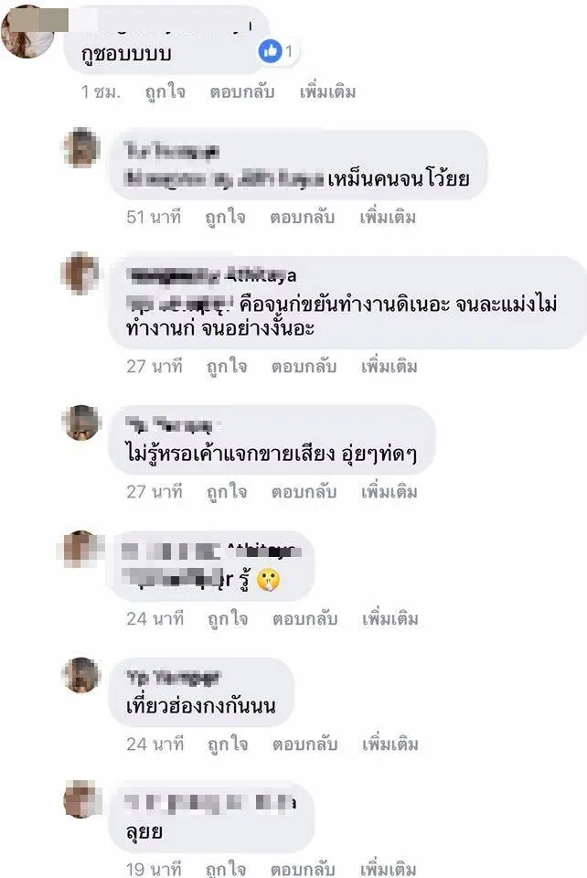The width and height of the screenshot is (587, 878).
Task: Like the ลุยย comment
Action: [x=226, y=869]
